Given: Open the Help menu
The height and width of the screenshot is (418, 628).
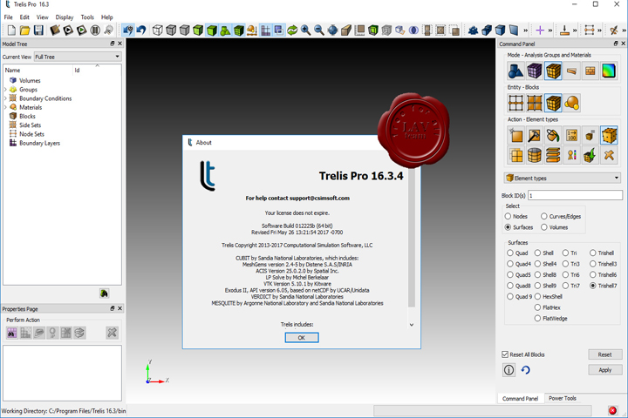Looking at the screenshot, I should click(x=107, y=17).
